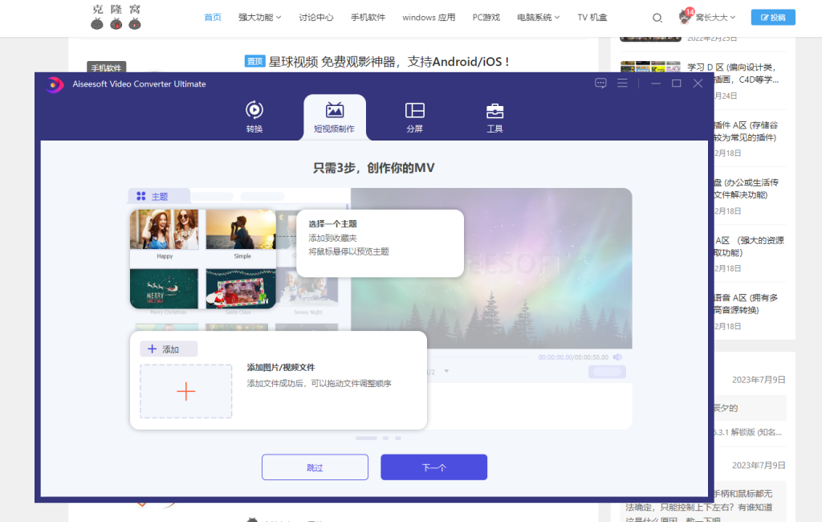
Task: Click the 置顶 pinned badge on webpage
Action: [254, 61]
